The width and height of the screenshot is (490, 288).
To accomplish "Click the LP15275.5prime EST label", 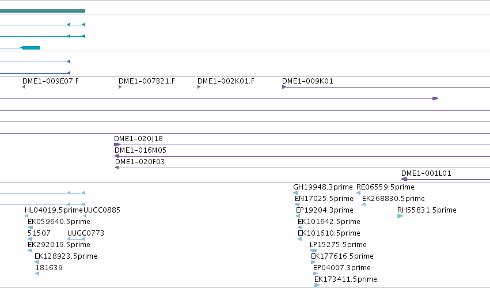I will pyautogui.click(x=338, y=245).
